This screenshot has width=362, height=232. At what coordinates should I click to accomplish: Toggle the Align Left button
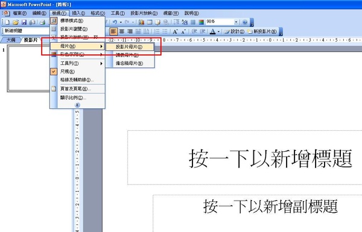(x=113, y=31)
